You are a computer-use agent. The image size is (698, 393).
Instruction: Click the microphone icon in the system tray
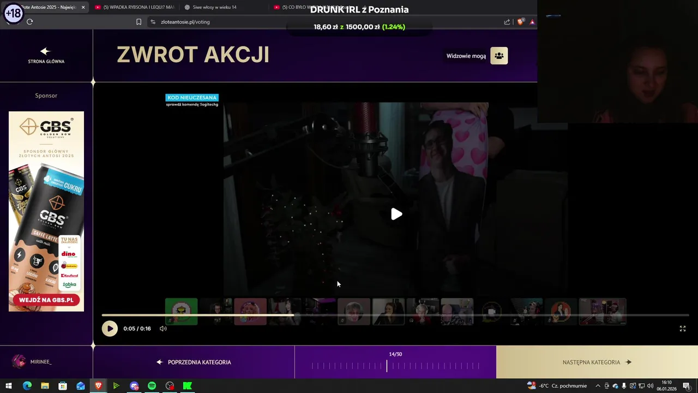point(624,386)
